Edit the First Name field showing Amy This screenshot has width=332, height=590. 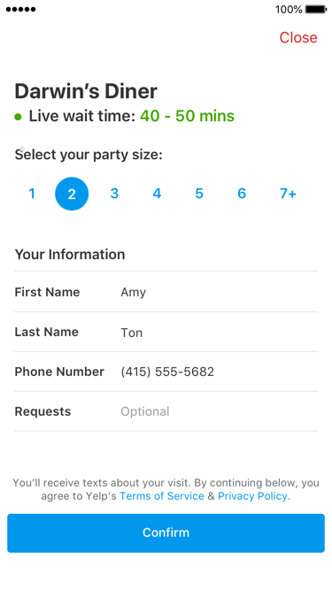[166, 292]
